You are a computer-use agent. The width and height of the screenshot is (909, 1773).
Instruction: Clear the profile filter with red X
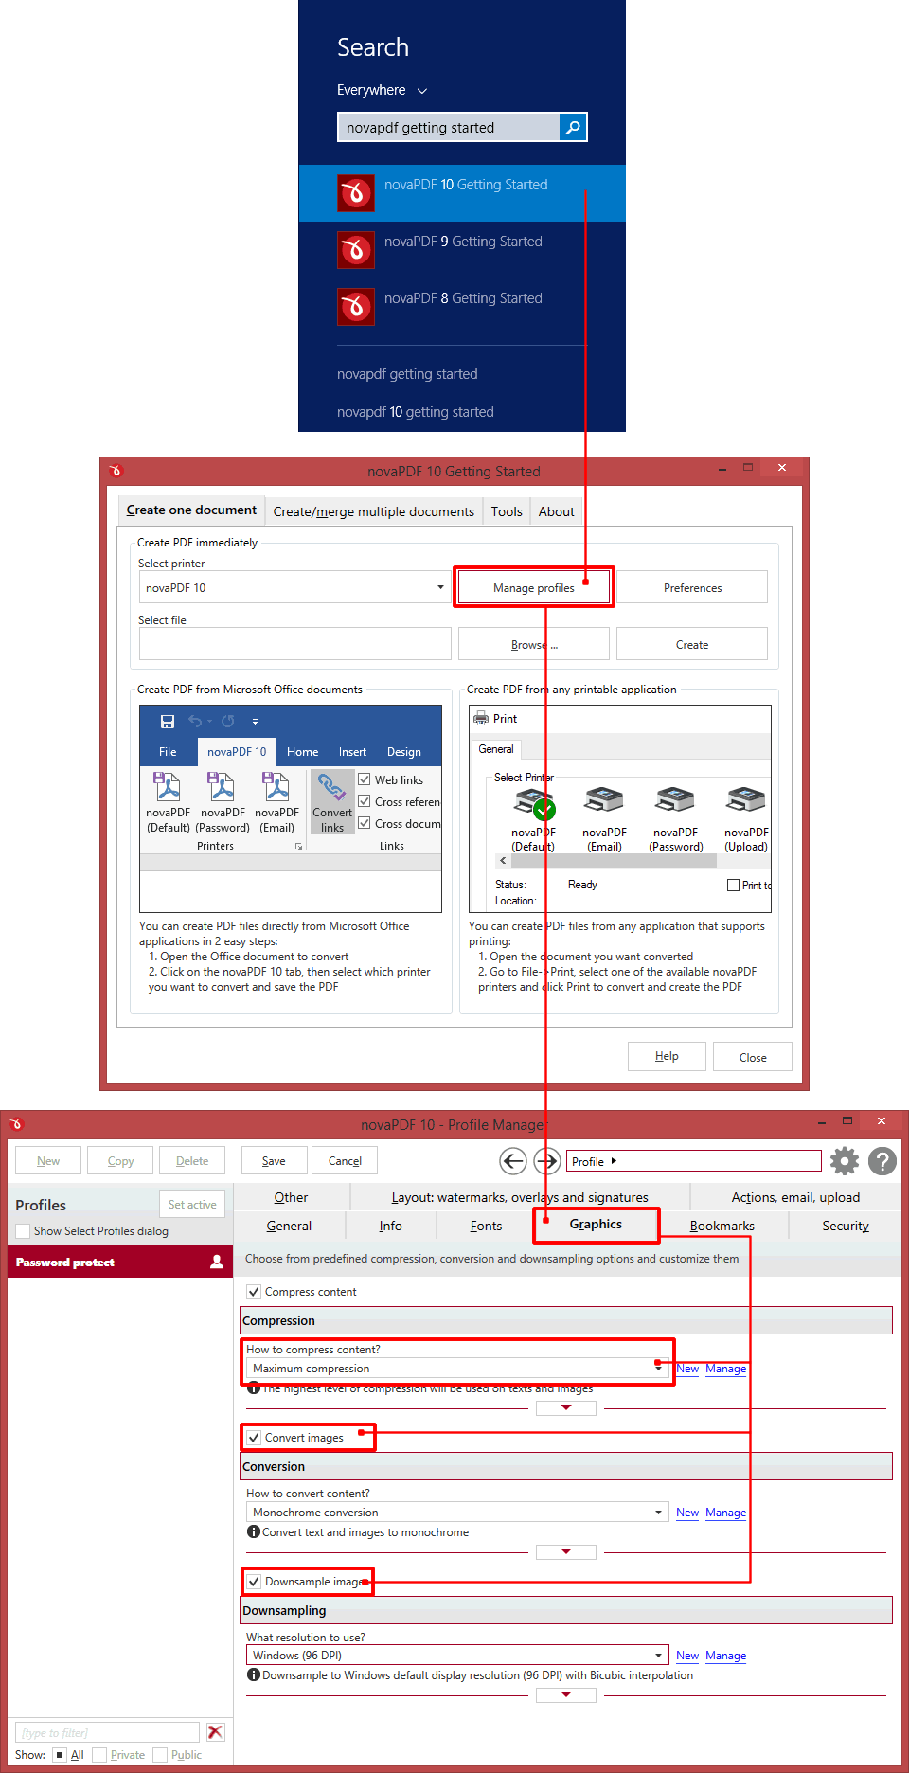pos(216,1732)
